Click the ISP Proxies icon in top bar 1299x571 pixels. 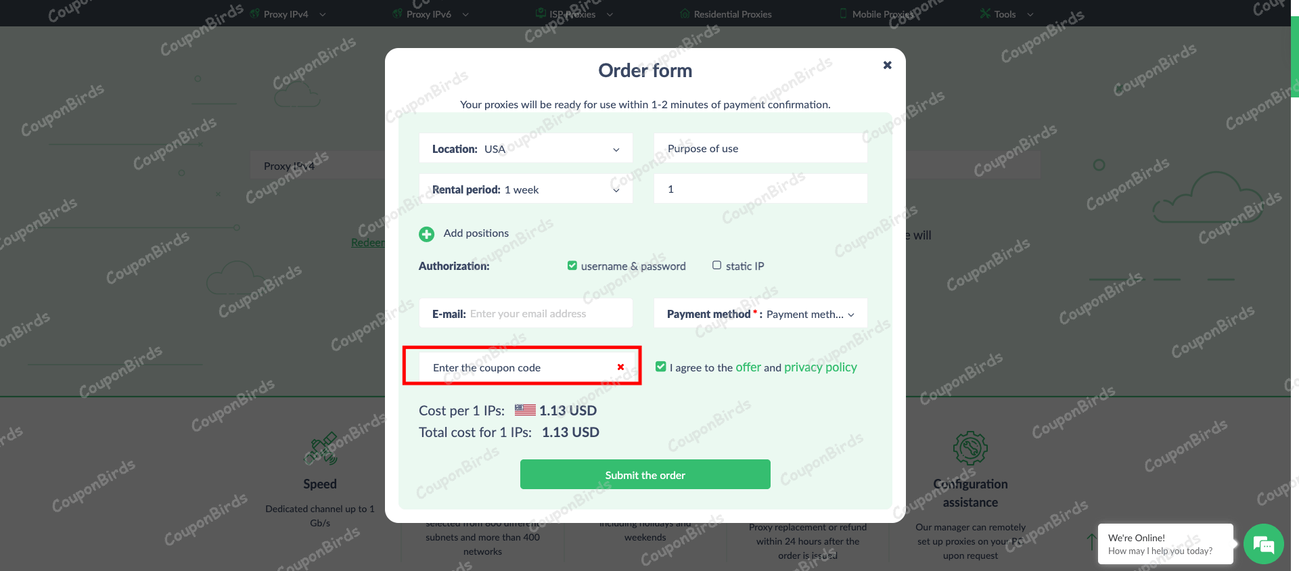540,13
